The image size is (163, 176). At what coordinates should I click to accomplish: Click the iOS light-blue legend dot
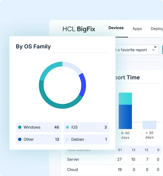click(67, 127)
